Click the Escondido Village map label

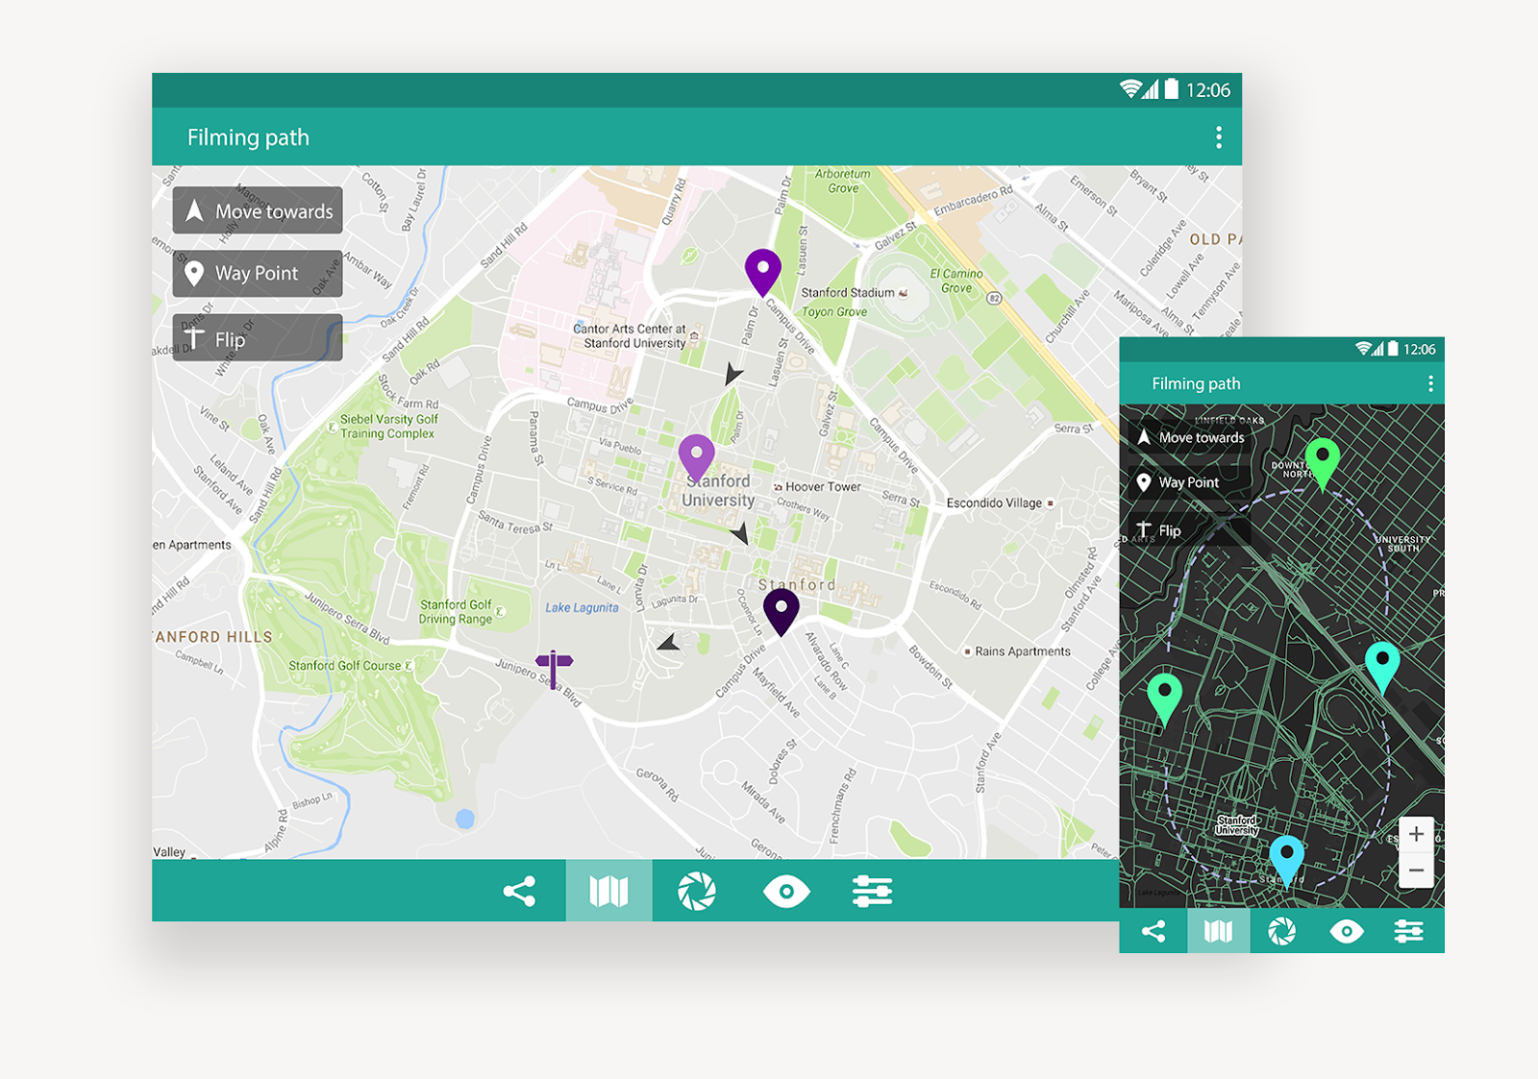tap(994, 503)
